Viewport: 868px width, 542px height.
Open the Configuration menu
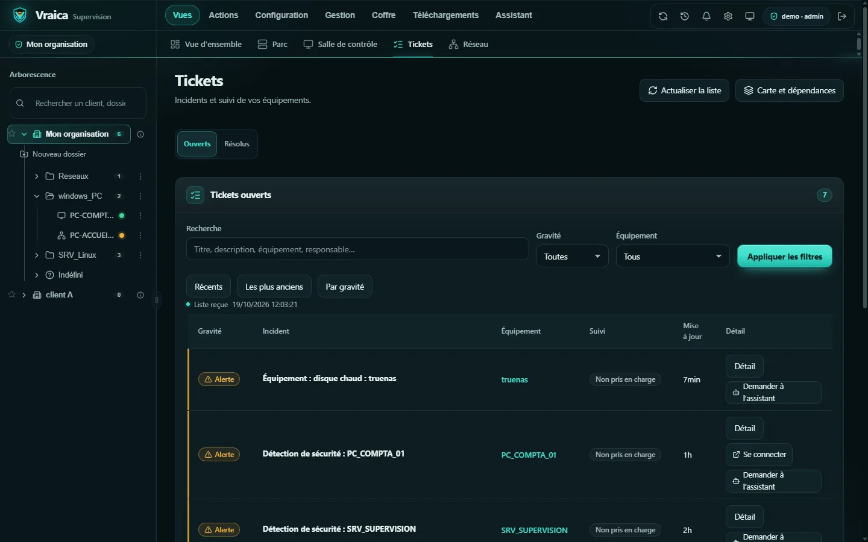click(281, 15)
